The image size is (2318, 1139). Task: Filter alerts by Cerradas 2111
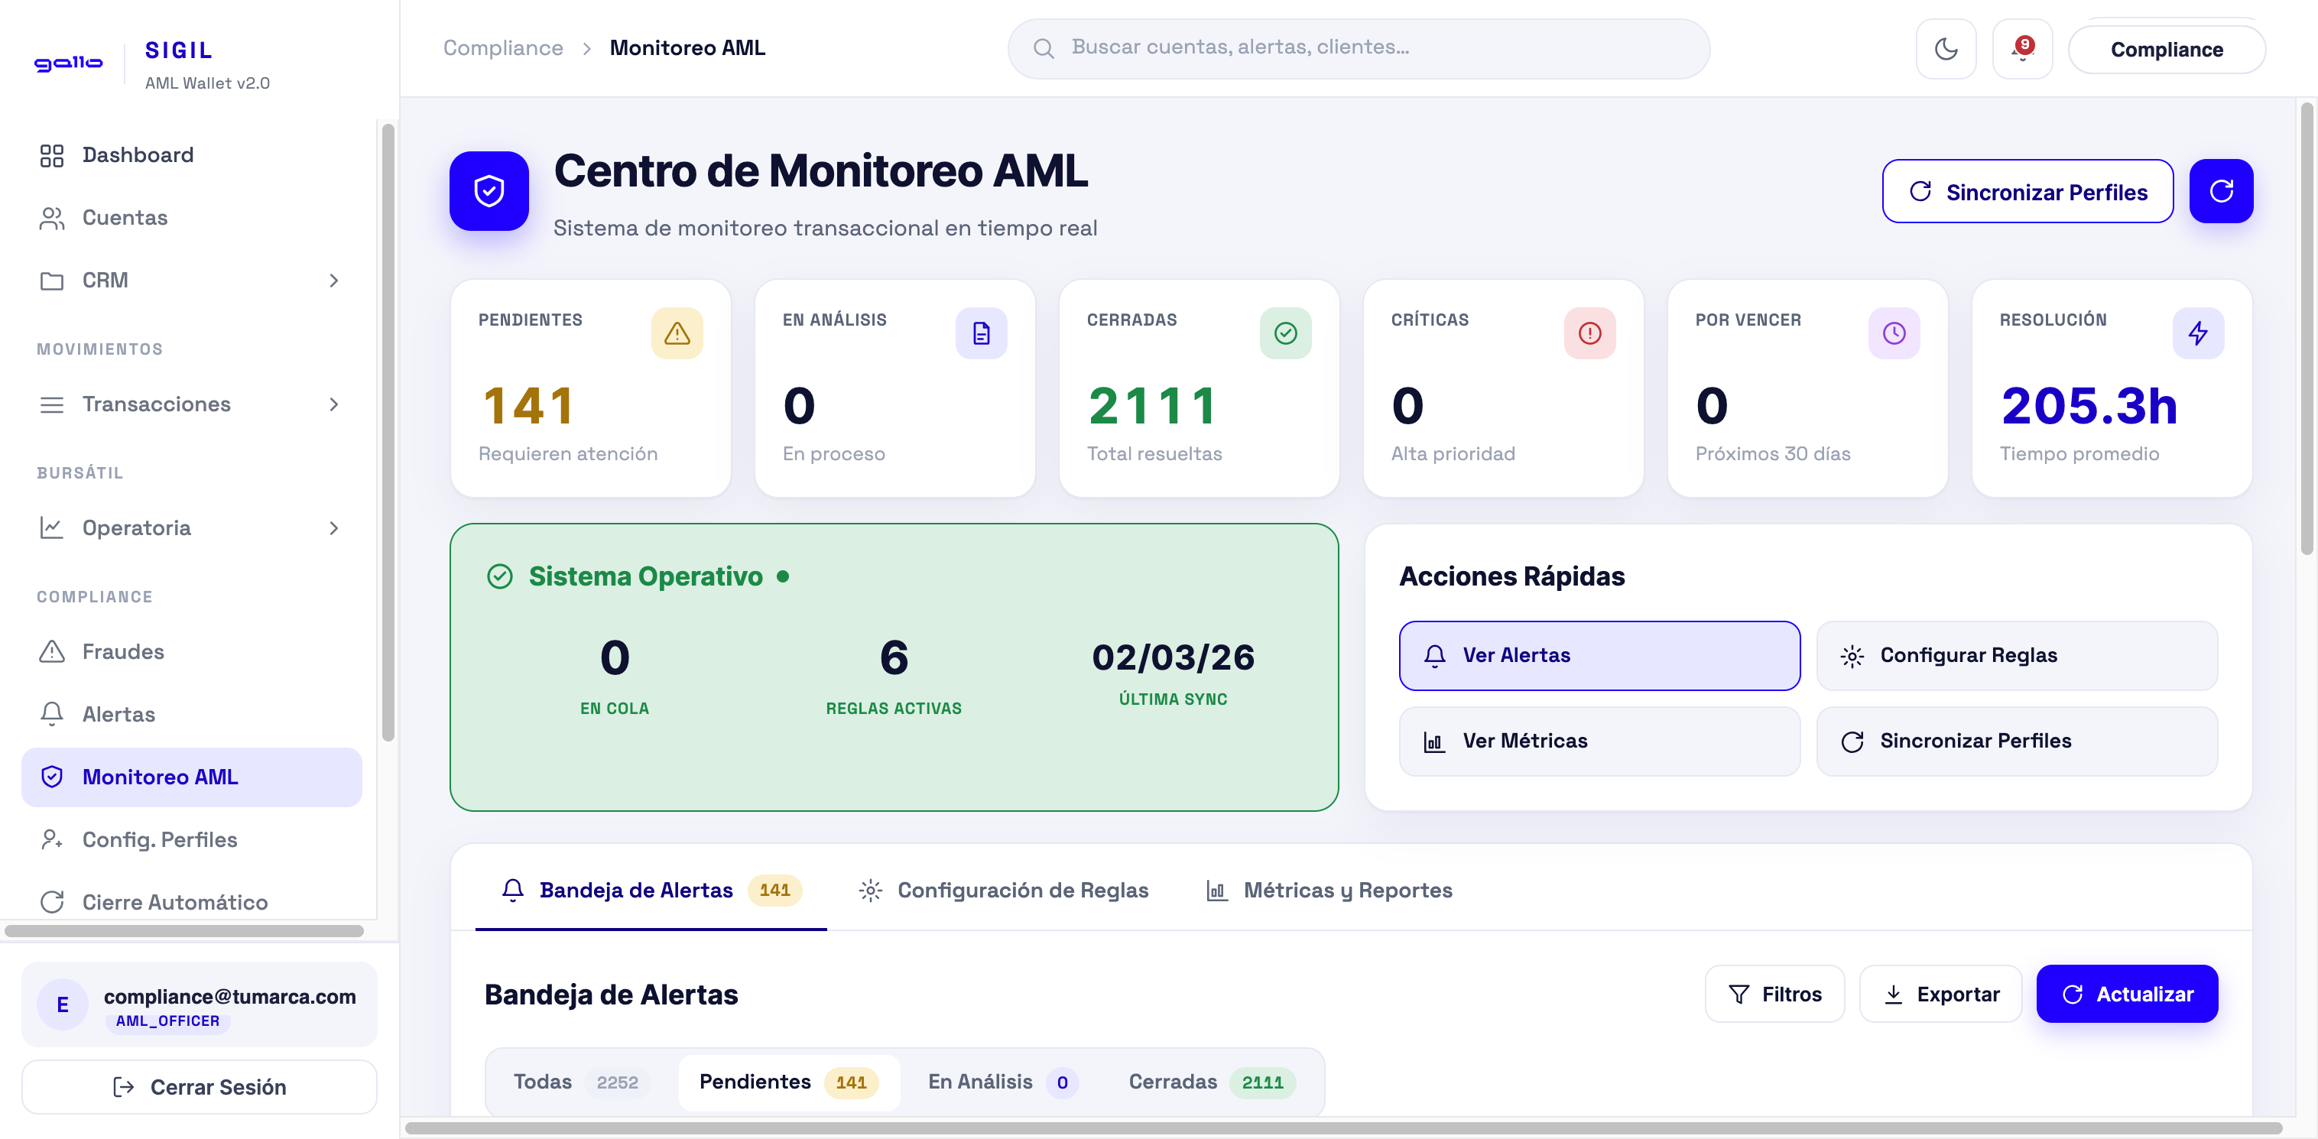click(1211, 1082)
